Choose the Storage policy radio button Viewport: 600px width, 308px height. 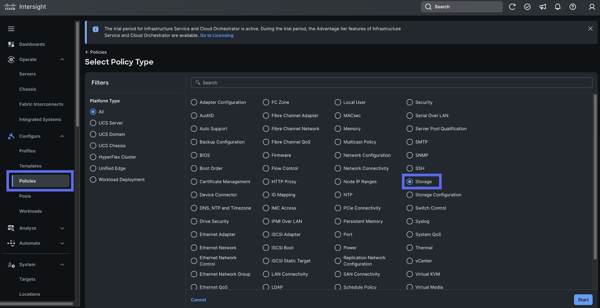[410, 182]
